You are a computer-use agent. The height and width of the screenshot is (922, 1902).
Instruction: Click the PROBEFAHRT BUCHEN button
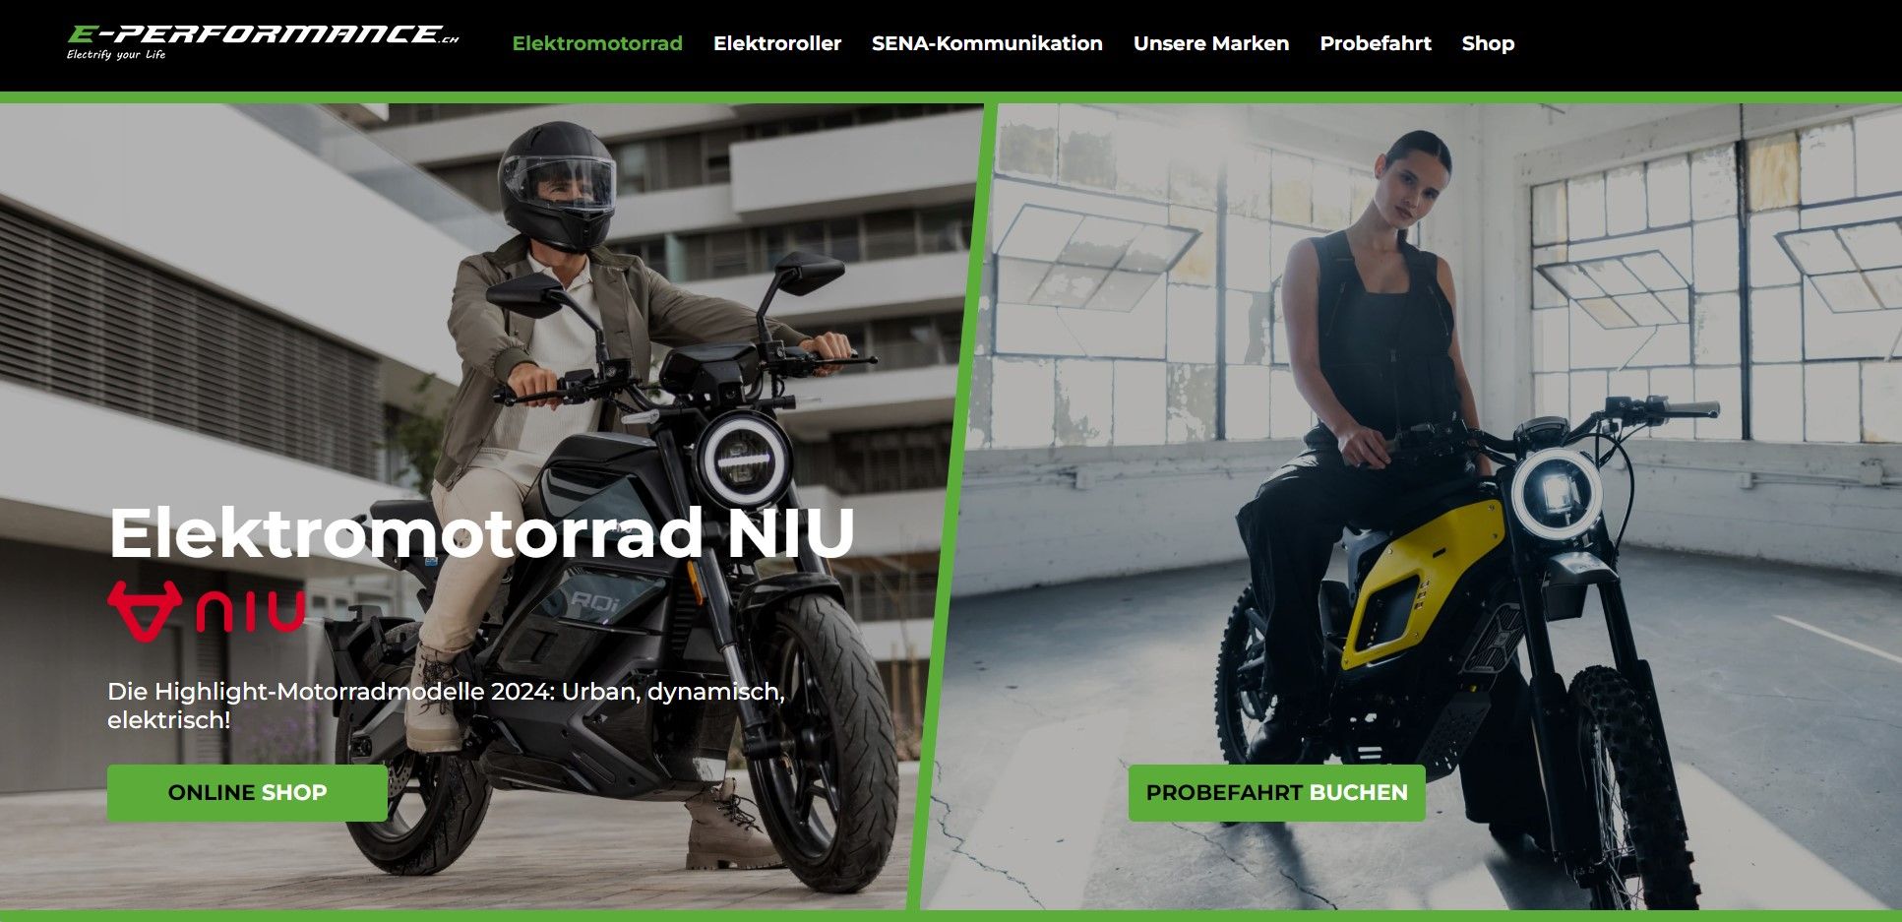point(1276,792)
